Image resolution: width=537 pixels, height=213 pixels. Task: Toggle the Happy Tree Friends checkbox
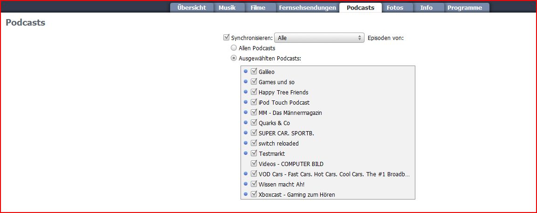(254, 92)
